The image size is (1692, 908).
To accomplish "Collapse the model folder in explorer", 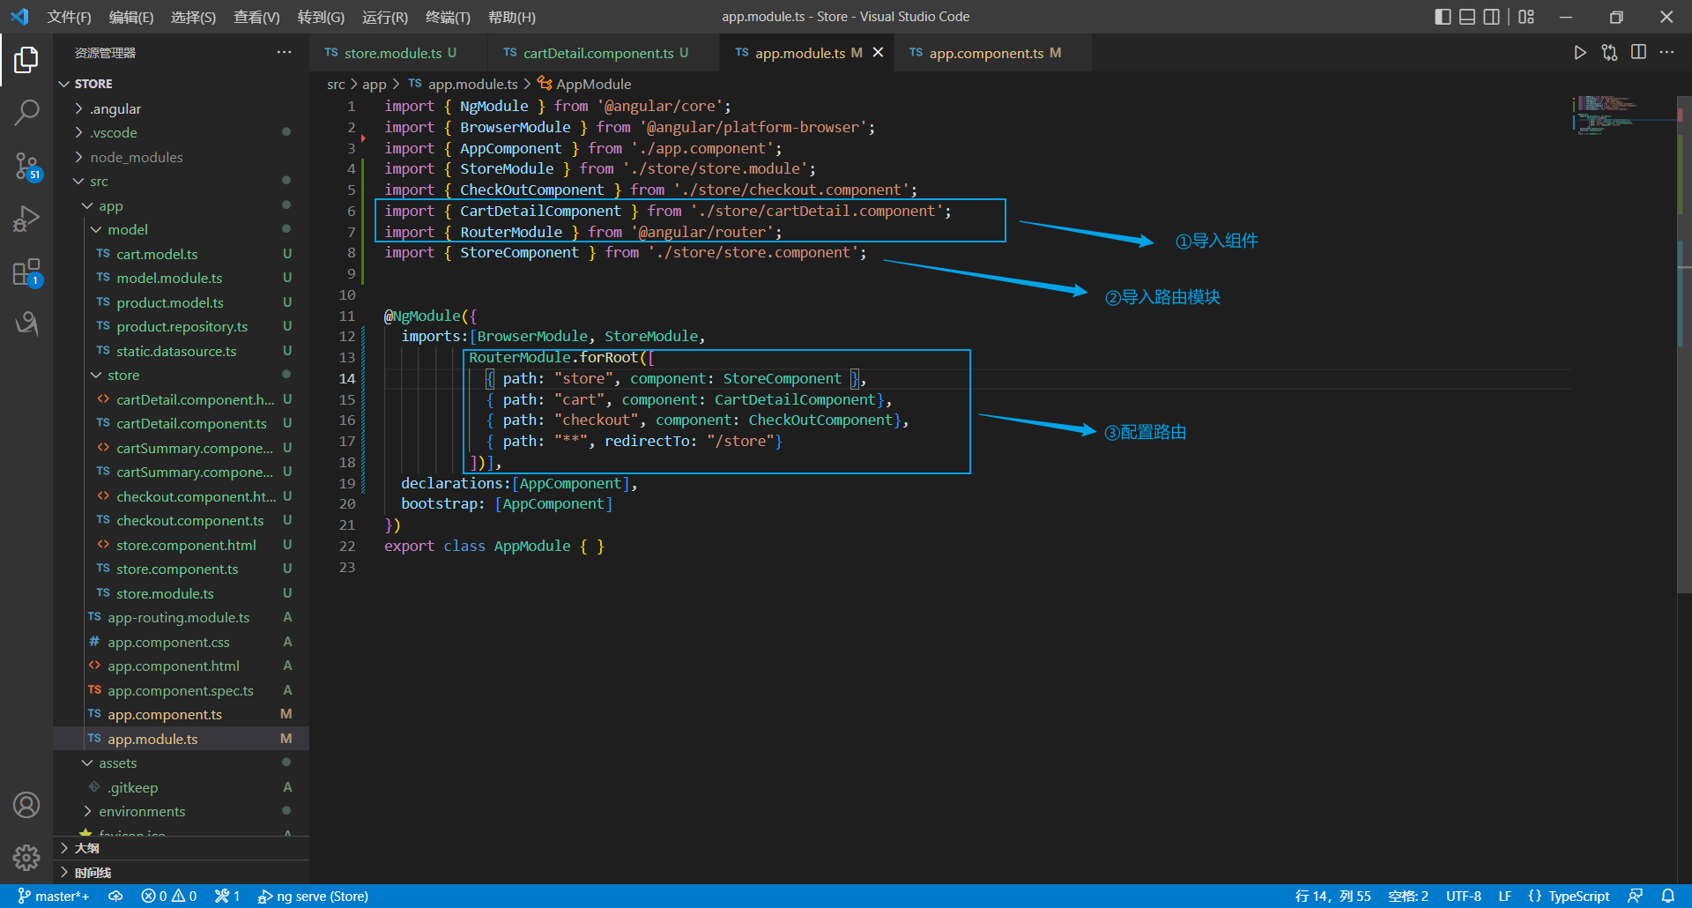I will (x=127, y=230).
